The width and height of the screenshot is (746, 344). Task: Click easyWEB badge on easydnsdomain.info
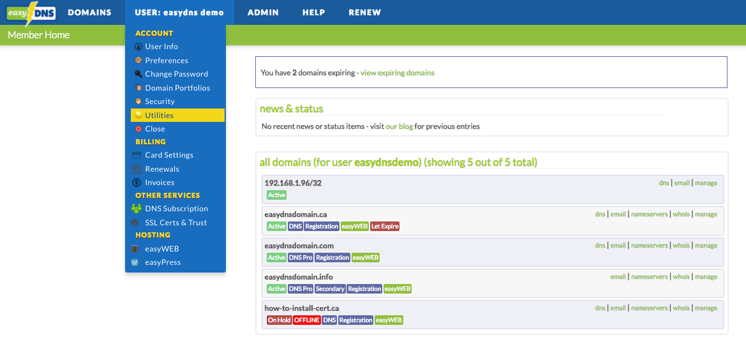[398, 289]
